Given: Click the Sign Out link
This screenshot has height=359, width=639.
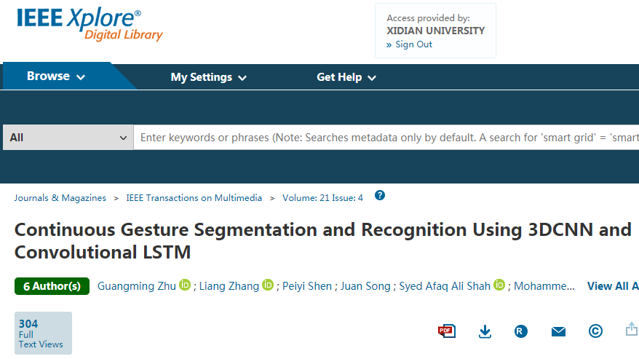Looking at the screenshot, I should pyautogui.click(x=413, y=44).
